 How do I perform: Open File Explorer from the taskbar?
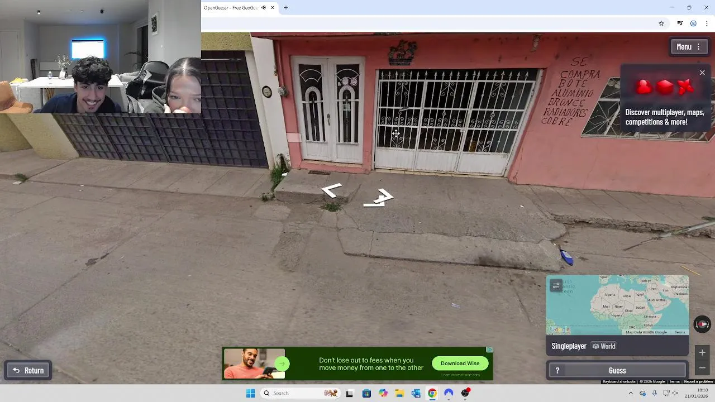click(399, 393)
